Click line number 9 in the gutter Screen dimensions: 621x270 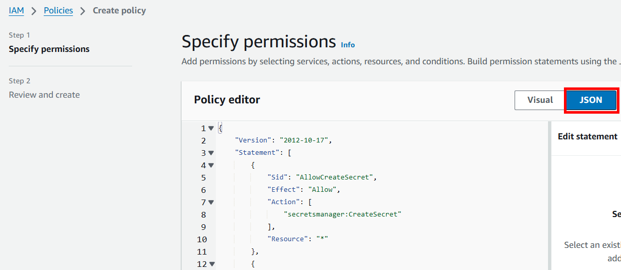(204, 227)
